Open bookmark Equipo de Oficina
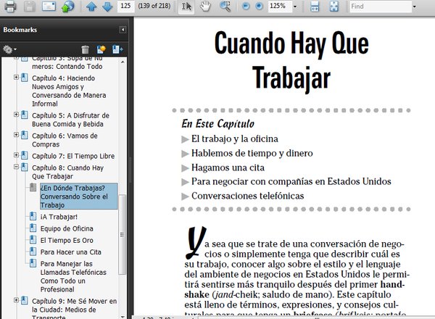The height and width of the screenshot is (319, 435). point(67,228)
